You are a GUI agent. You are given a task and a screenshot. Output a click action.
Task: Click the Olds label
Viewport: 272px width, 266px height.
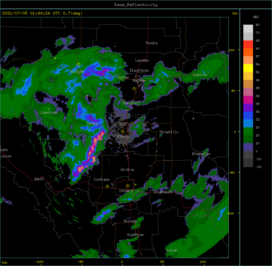pos(122,124)
